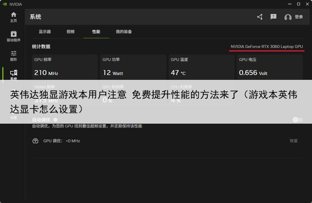The width and height of the screenshot is (312, 203).
Task: Open the 我的装备 tab
Action: (x=124, y=32)
